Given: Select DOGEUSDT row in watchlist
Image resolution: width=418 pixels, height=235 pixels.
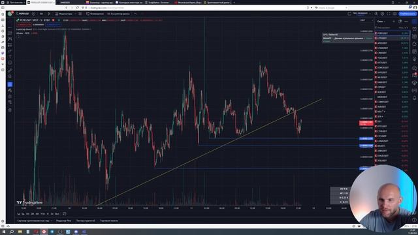Looking at the screenshot, I should (392, 155).
